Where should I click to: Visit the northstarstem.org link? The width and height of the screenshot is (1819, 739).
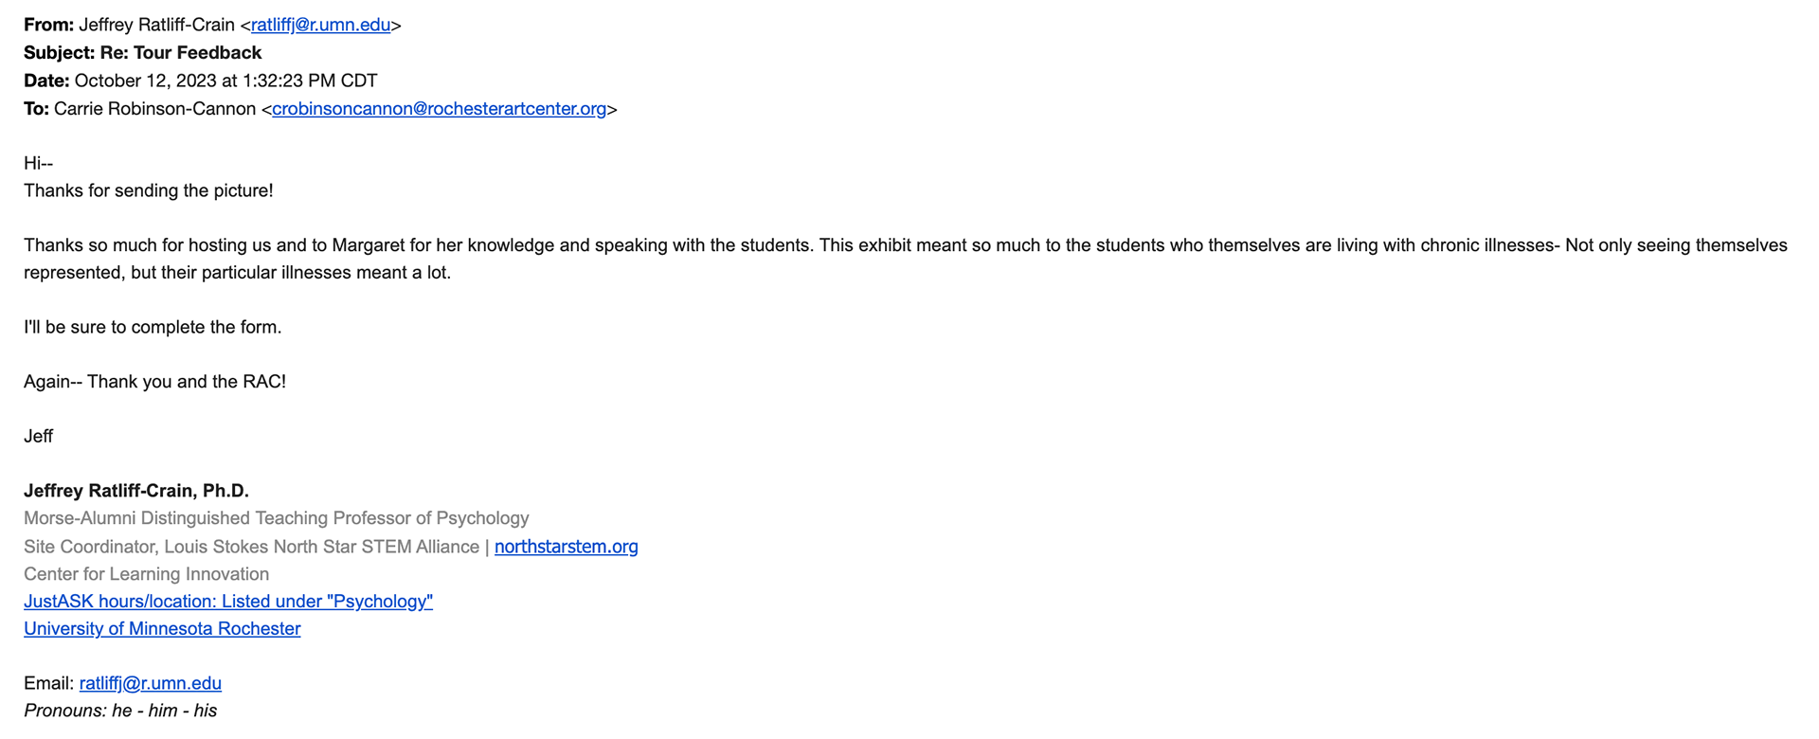[567, 547]
